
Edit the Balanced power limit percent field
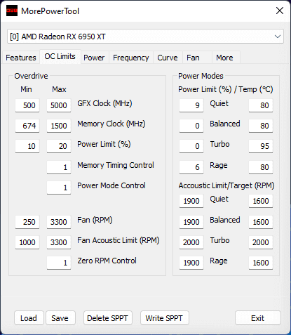pos(191,126)
